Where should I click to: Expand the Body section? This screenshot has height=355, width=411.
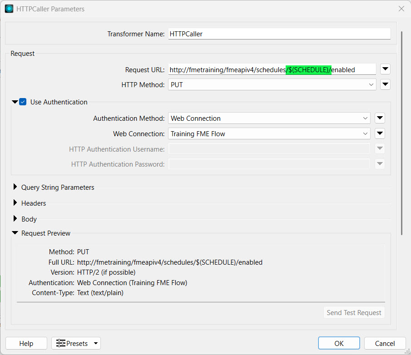coord(15,219)
